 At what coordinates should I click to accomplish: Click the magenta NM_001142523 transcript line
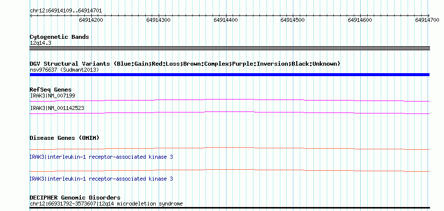tap(229, 112)
